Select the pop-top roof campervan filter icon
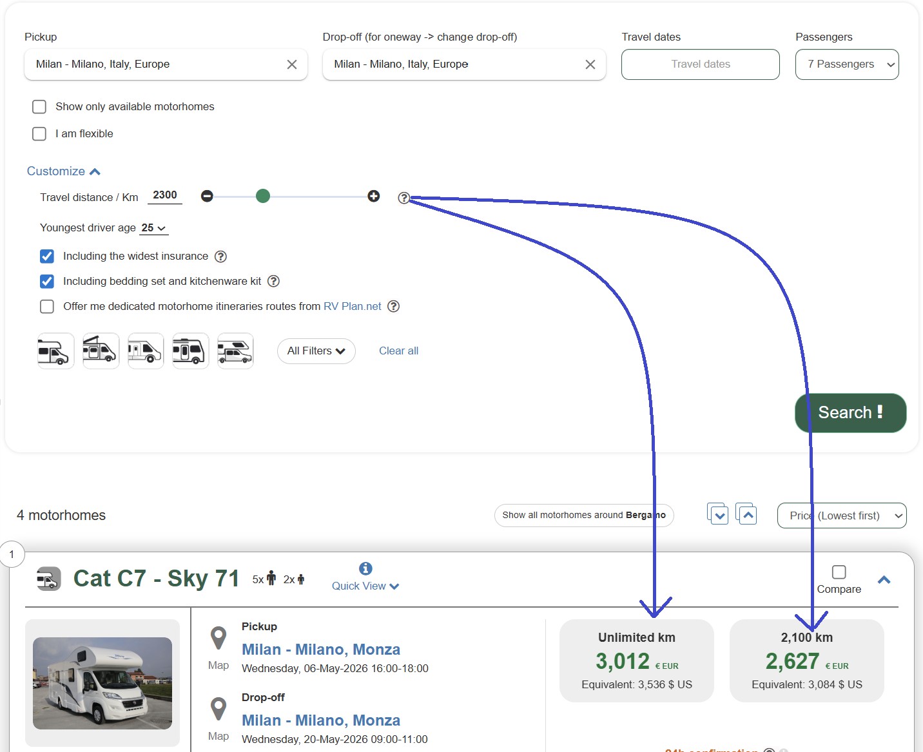This screenshot has height=752, width=923. (x=101, y=351)
